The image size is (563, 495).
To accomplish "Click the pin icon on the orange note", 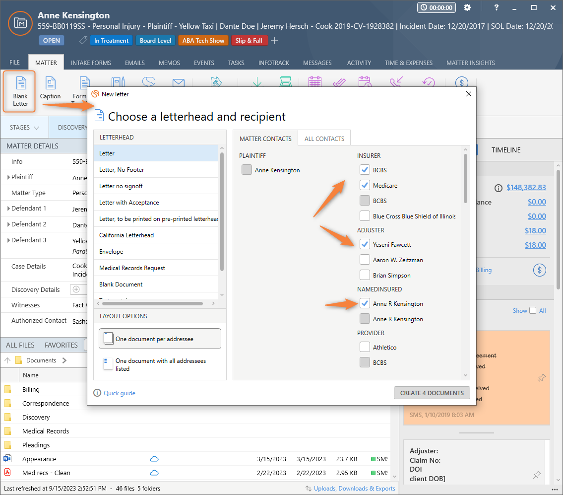I will [x=542, y=378].
